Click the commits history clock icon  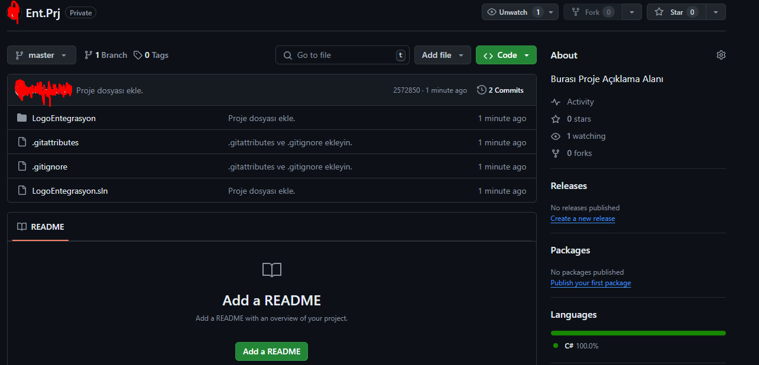[482, 90]
